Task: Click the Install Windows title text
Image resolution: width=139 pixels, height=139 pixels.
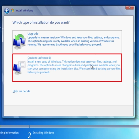Action: pos(24,11)
